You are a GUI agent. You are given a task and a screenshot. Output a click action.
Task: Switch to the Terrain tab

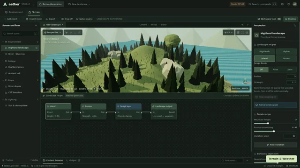point(34,12)
